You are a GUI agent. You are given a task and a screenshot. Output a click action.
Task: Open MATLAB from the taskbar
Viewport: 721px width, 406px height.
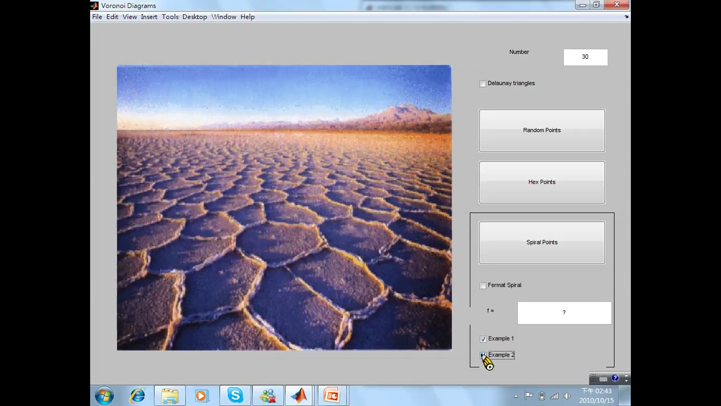point(299,395)
